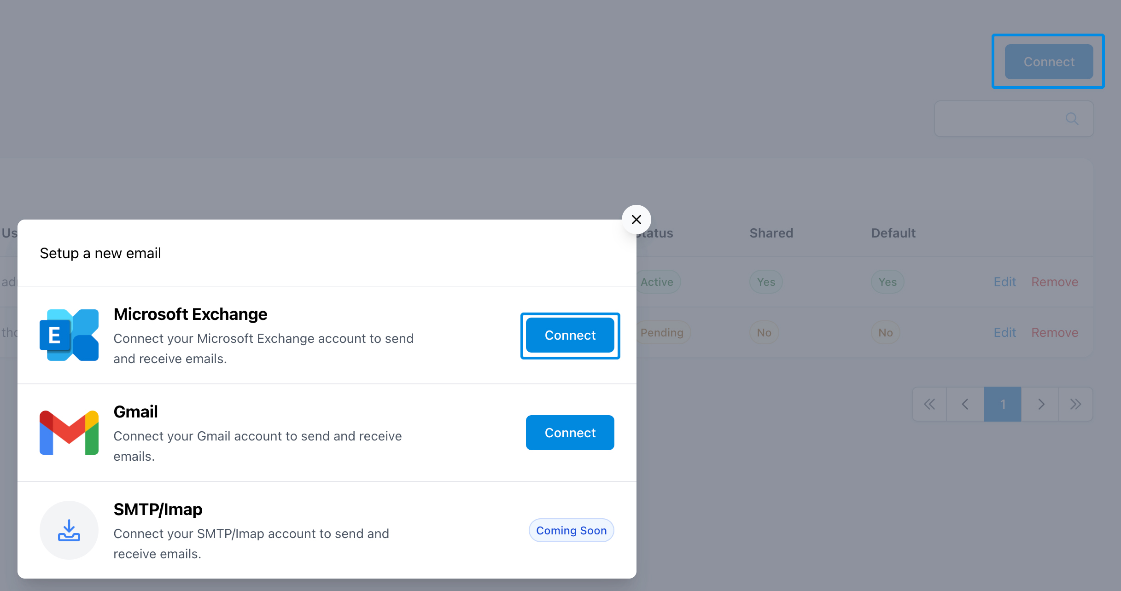
Task: Click the Active status badge
Action: 657,282
